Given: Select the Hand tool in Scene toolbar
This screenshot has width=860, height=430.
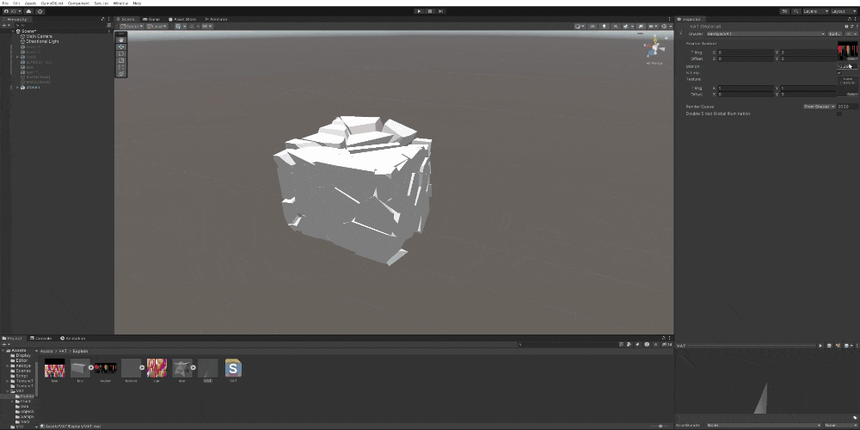Looking at the screenshot, I should pyautogui.click(x=121, y=40).
